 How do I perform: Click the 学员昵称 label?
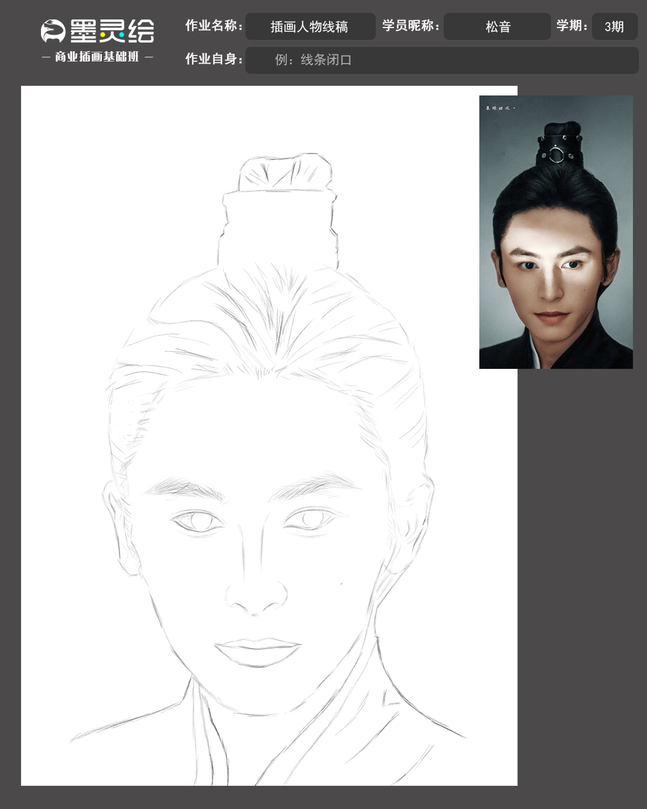411,26
